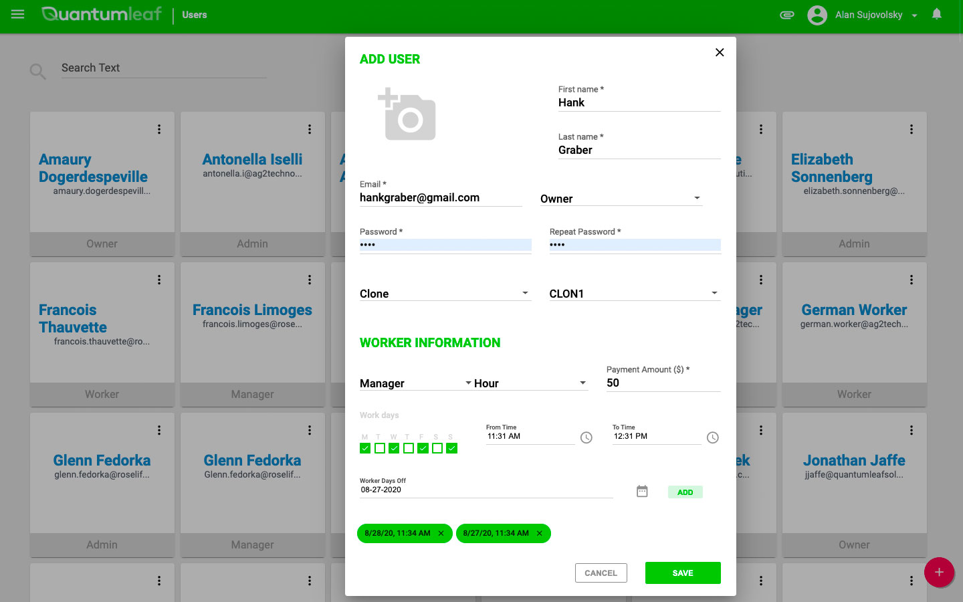963x602 pixels.
Task: Uncheck the Wednesday work day checkbox
Action: coord(394,448)
